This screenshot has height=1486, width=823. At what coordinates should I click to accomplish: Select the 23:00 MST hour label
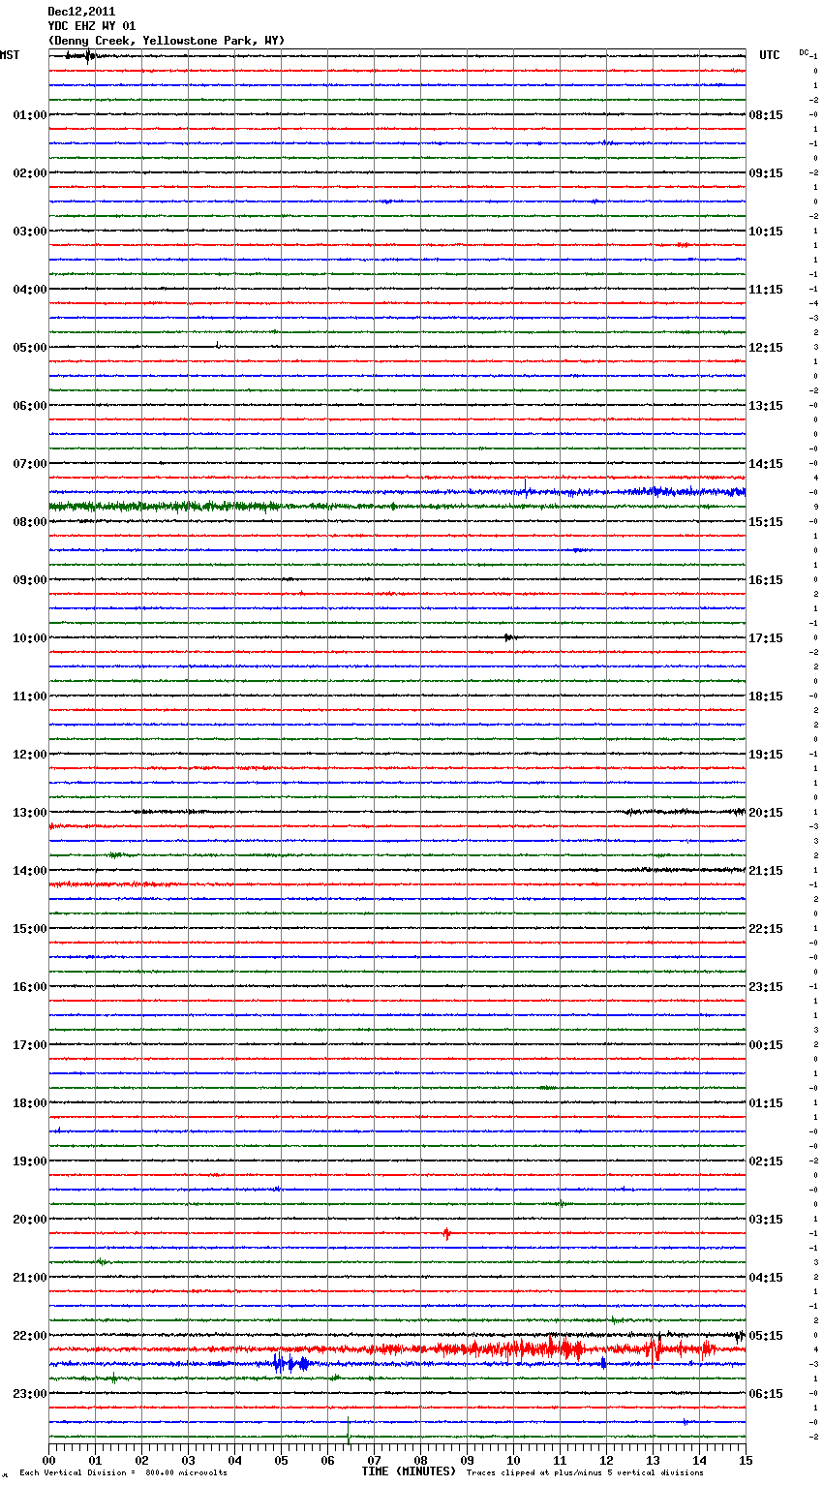30,1394
